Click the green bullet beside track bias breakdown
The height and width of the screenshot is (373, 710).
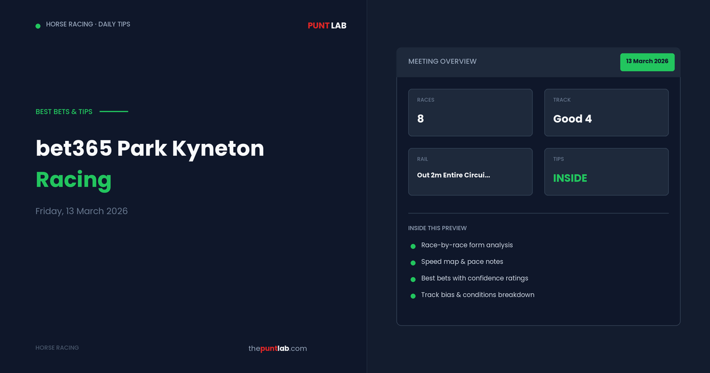click(x=412, y=295)
